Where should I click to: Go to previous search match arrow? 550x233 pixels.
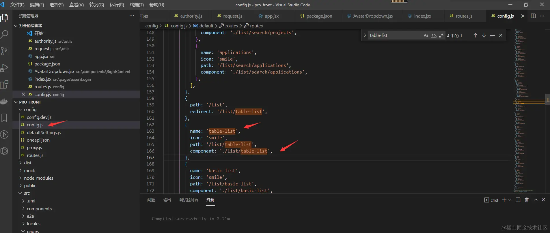point(475,35)
